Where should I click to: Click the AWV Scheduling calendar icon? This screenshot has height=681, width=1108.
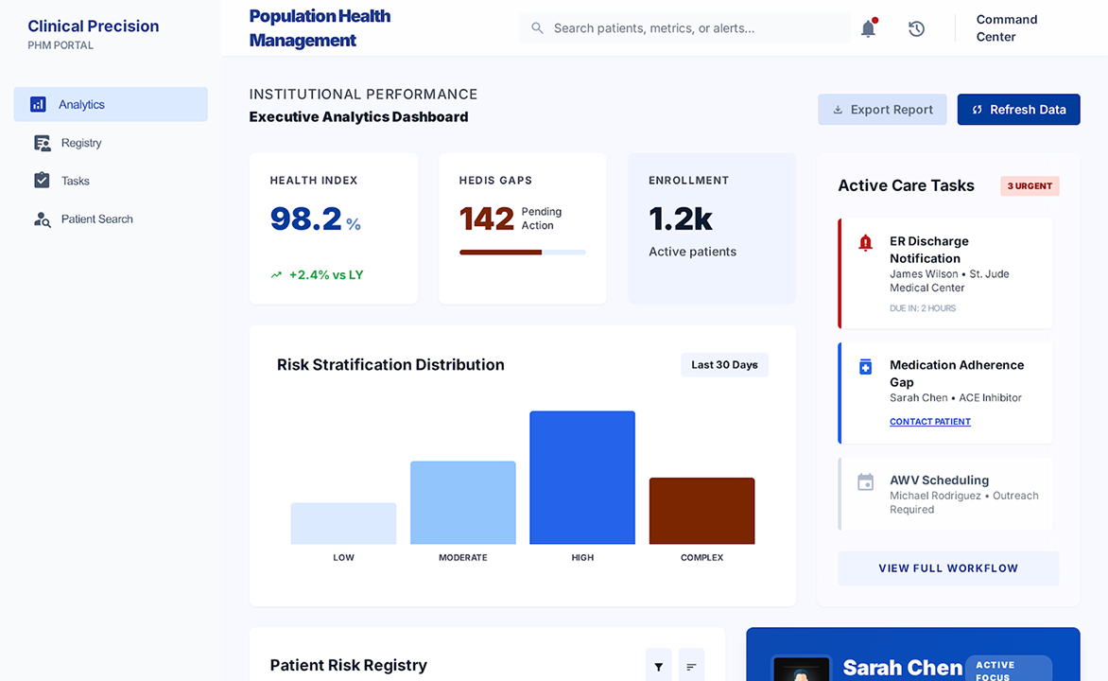(865, 481)
